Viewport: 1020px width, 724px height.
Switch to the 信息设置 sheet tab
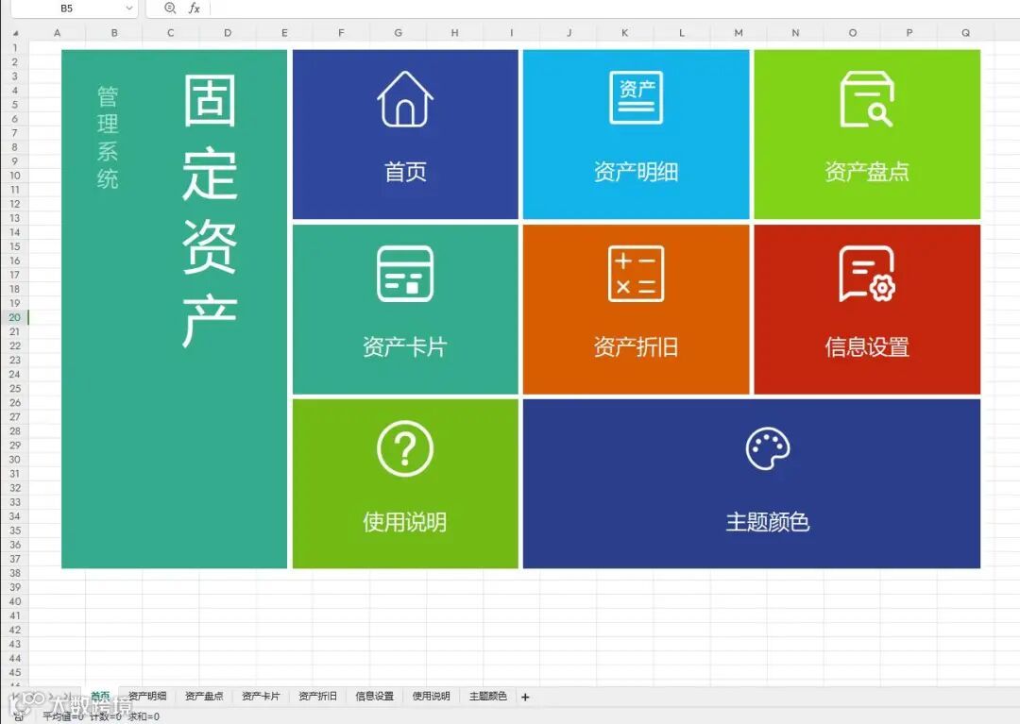(x=374, y=696)
